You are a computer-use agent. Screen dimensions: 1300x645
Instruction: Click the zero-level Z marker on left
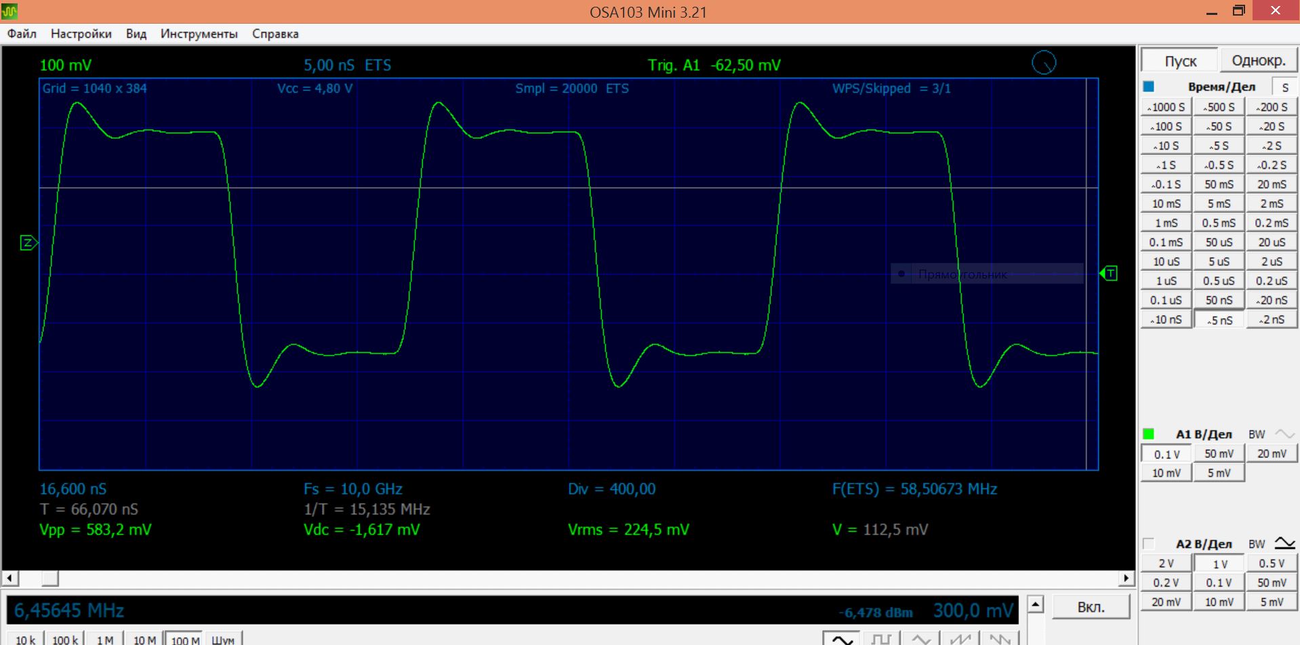click(28, 243)
